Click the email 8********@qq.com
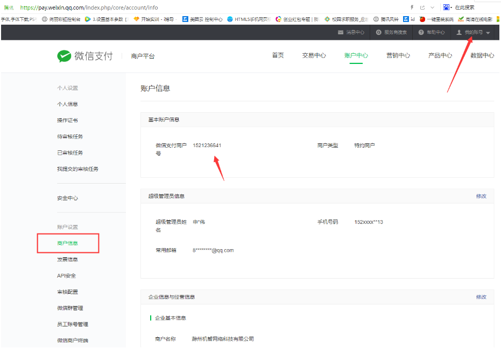This screenshot has width=501, height=349. coord(213,251)
